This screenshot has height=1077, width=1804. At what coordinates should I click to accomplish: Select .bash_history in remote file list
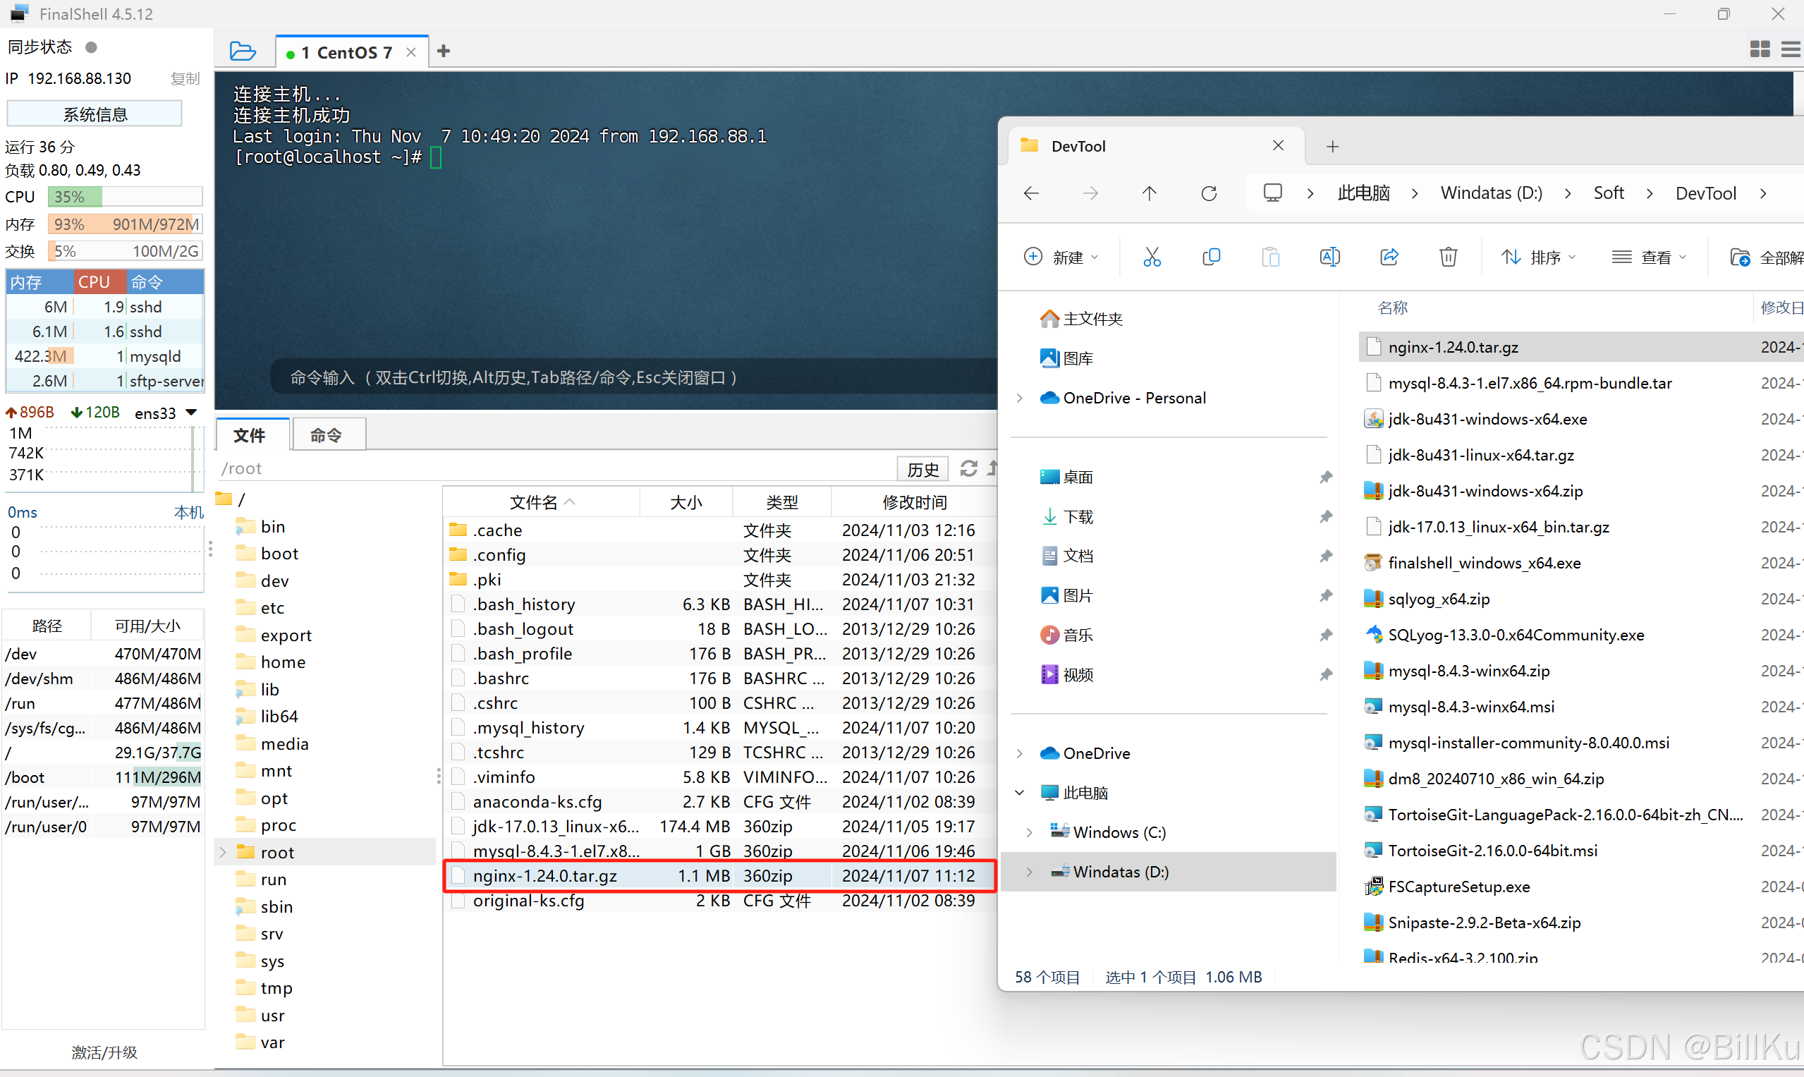point(720,604)
